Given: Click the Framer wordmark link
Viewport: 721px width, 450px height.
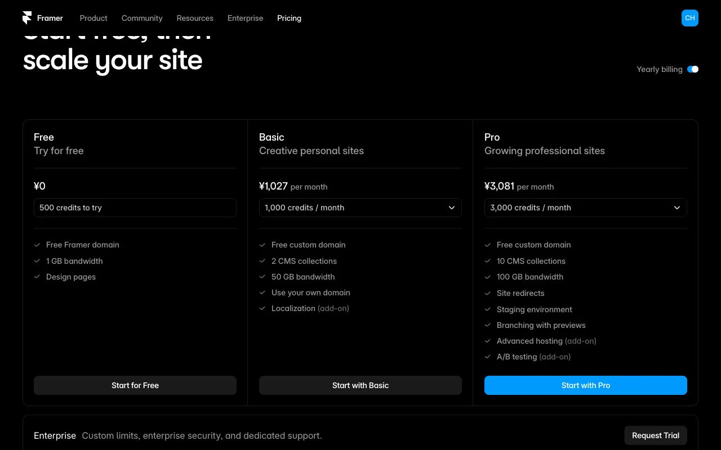Looking at the screenshot, I should (x=50, y=18).
